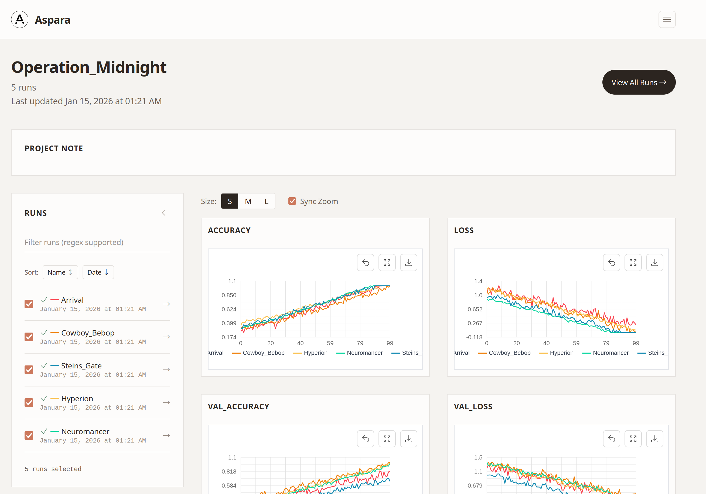Screen dimensions: 706x494
Task: Toggle the Name sort order
Action: [x=60, y=272]
